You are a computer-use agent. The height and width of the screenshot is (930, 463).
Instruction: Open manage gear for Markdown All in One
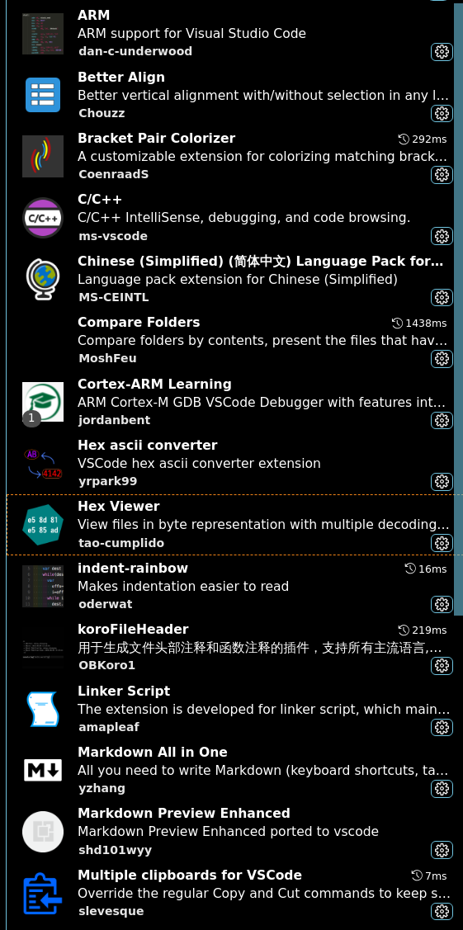tap(441, 788)
